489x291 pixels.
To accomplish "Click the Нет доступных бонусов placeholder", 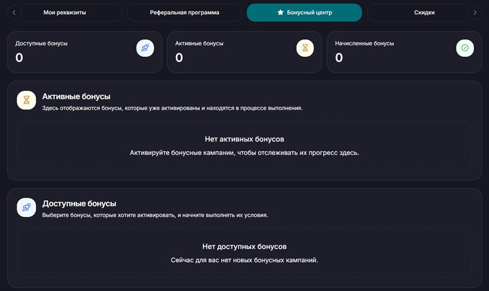I will pos(245,253).
